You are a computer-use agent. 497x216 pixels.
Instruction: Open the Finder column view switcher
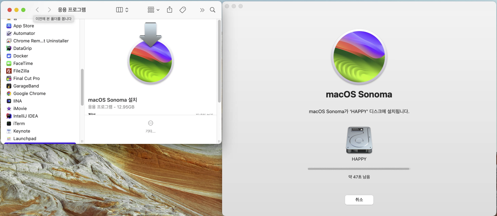pos(122,10)
